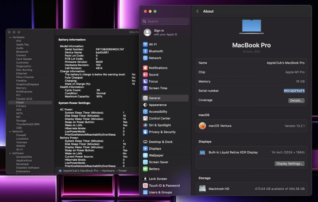Collapse the Network tree section in System Information
The image size is (318, 202).
click(x=10, y=132)
